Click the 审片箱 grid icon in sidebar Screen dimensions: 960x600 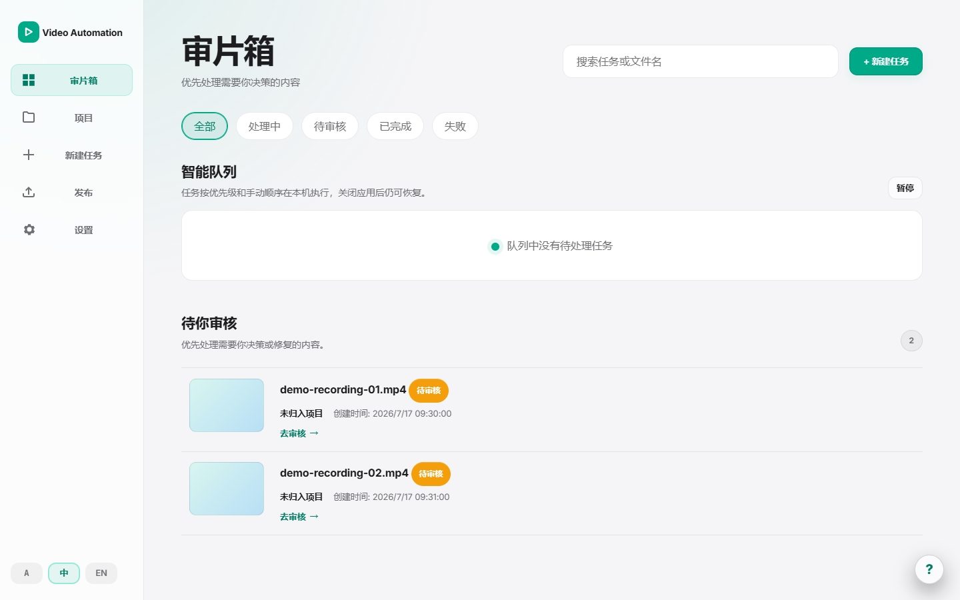click(x=29, y=80)
